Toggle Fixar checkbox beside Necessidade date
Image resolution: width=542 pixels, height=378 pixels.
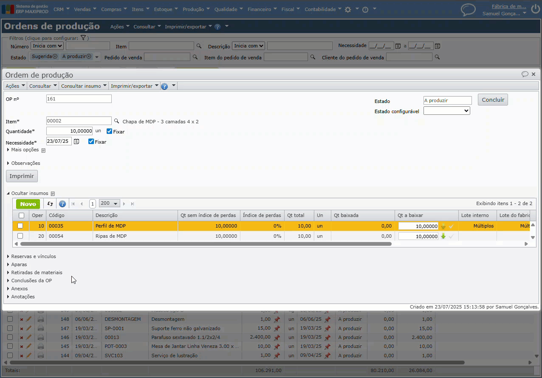[91, 142]
